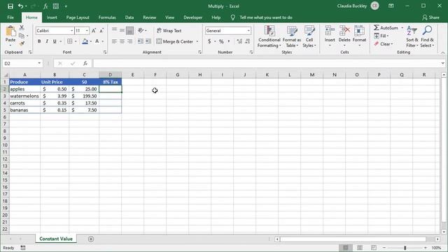Enable Wrap Text
The width and height of the screenshot is (448, 252).
(169, 31)
